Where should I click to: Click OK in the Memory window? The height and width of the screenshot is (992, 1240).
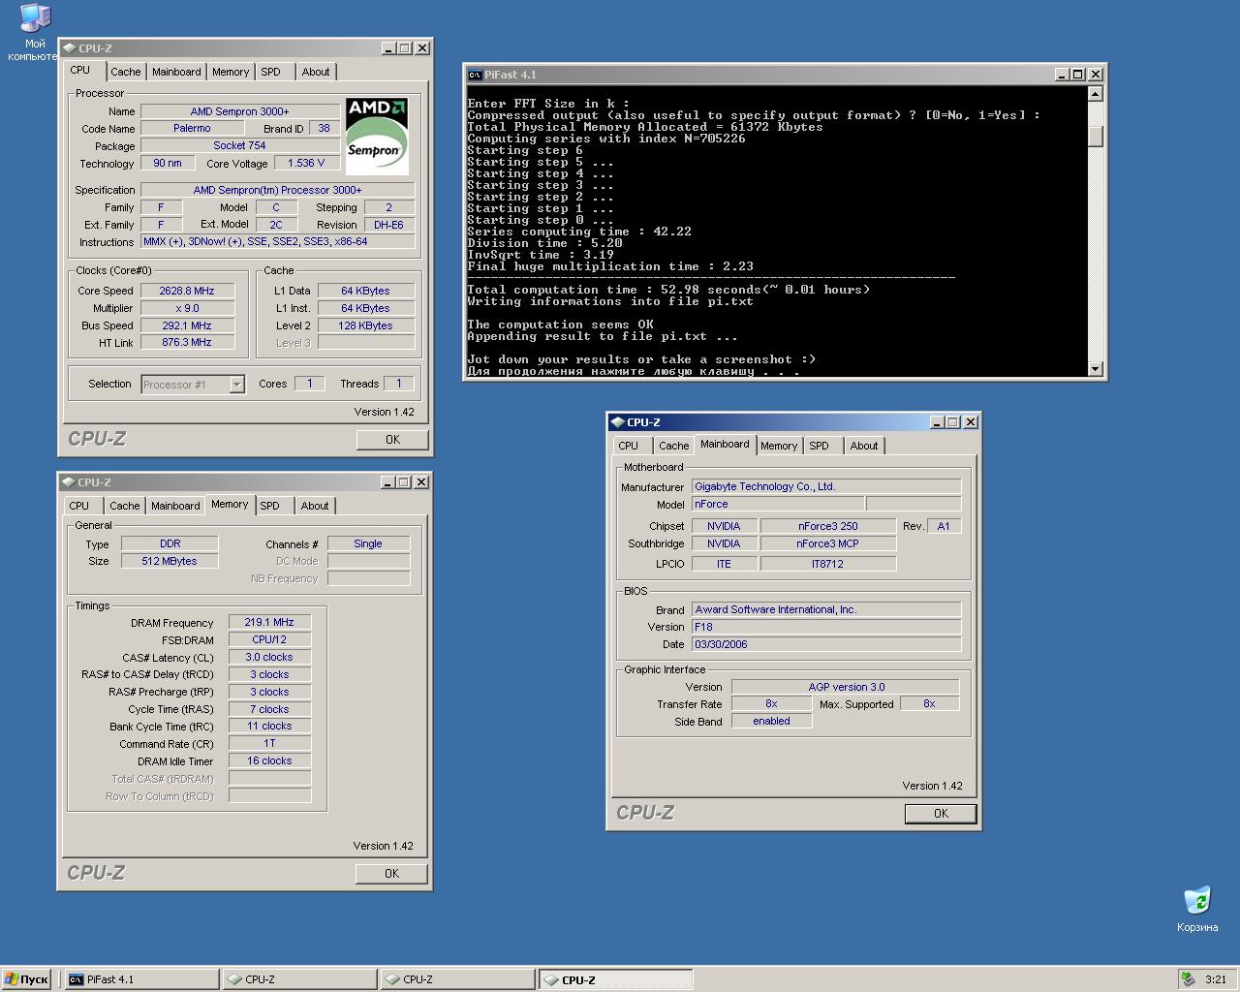coord(391,873)
